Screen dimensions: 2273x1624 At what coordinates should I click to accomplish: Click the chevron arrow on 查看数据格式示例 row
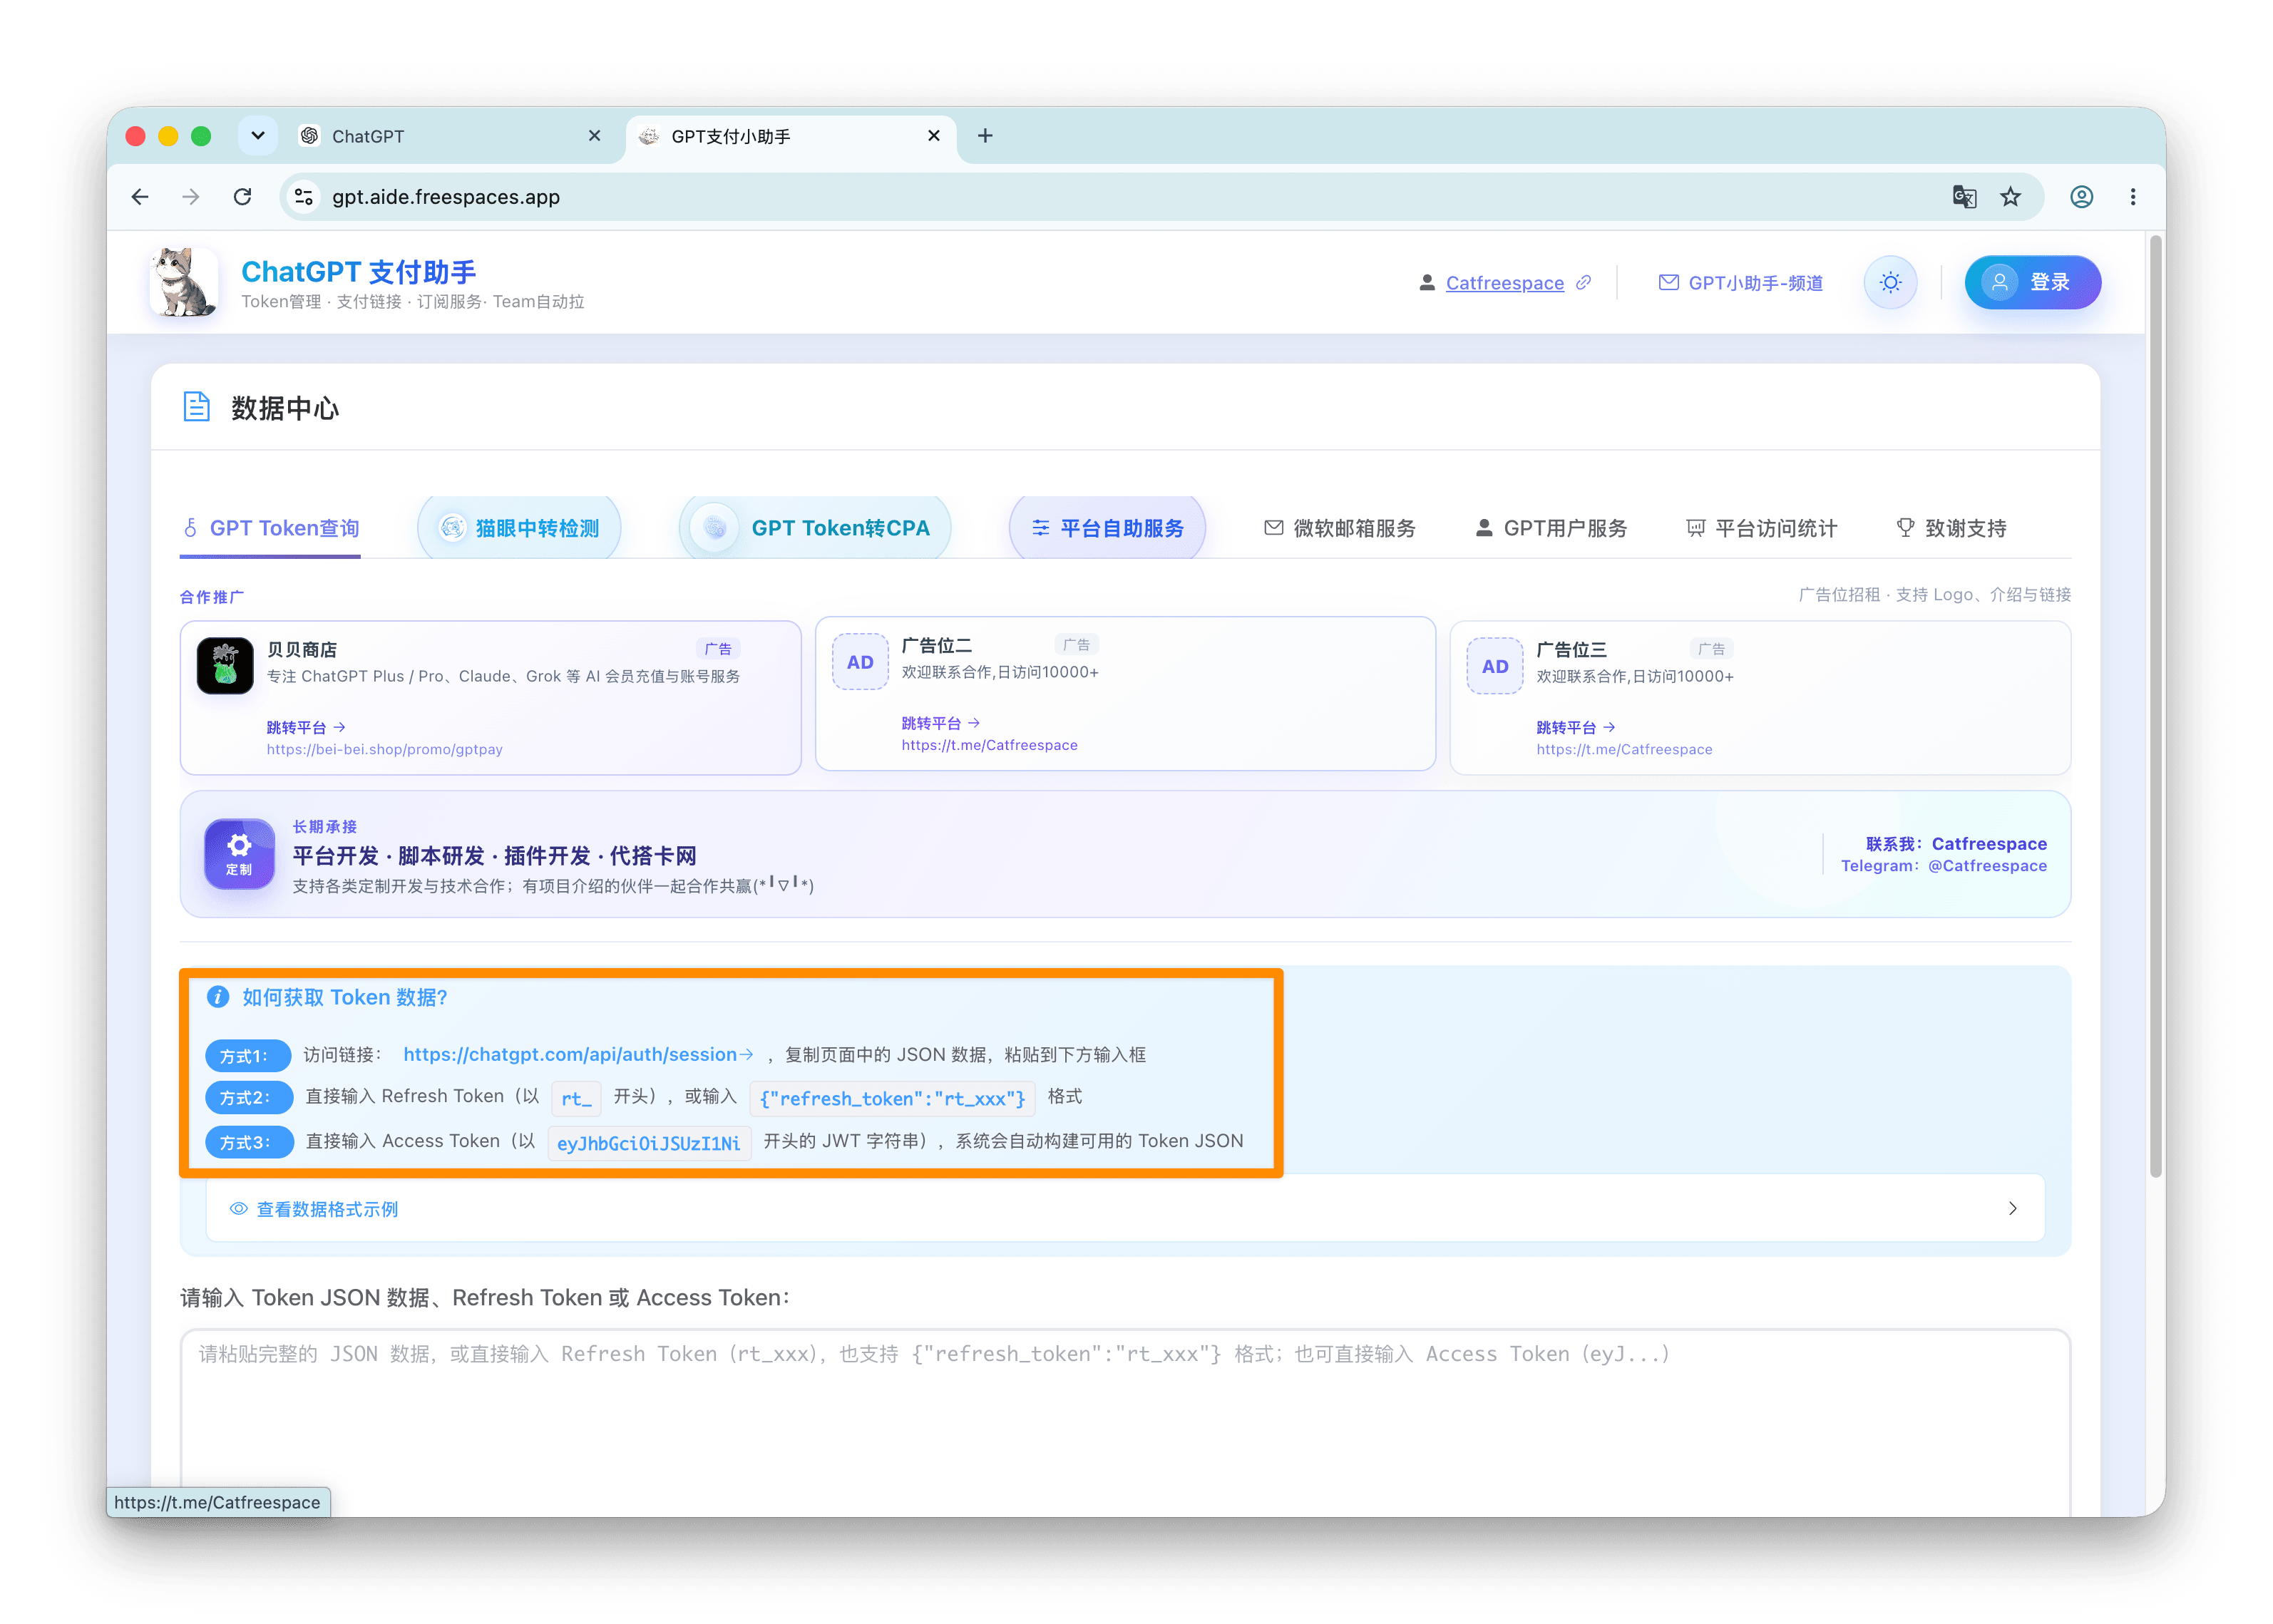pyautogui.click(x=2012, y=1208)
